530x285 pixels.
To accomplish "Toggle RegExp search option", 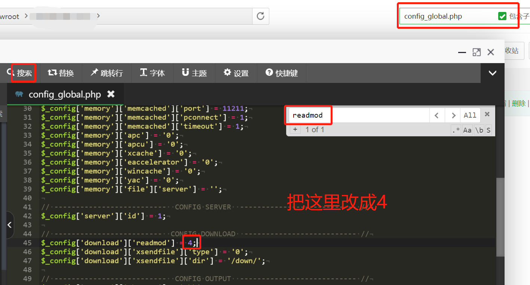I will (456, 130).
